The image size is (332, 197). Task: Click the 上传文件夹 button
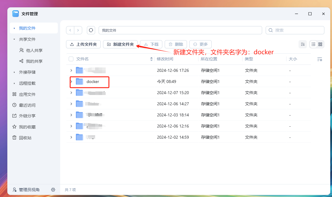[x=83, y=44]
